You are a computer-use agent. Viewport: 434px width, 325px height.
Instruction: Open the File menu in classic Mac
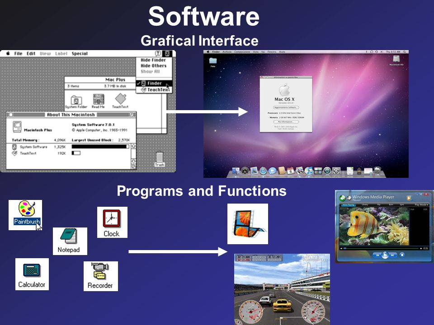[18, 53]
